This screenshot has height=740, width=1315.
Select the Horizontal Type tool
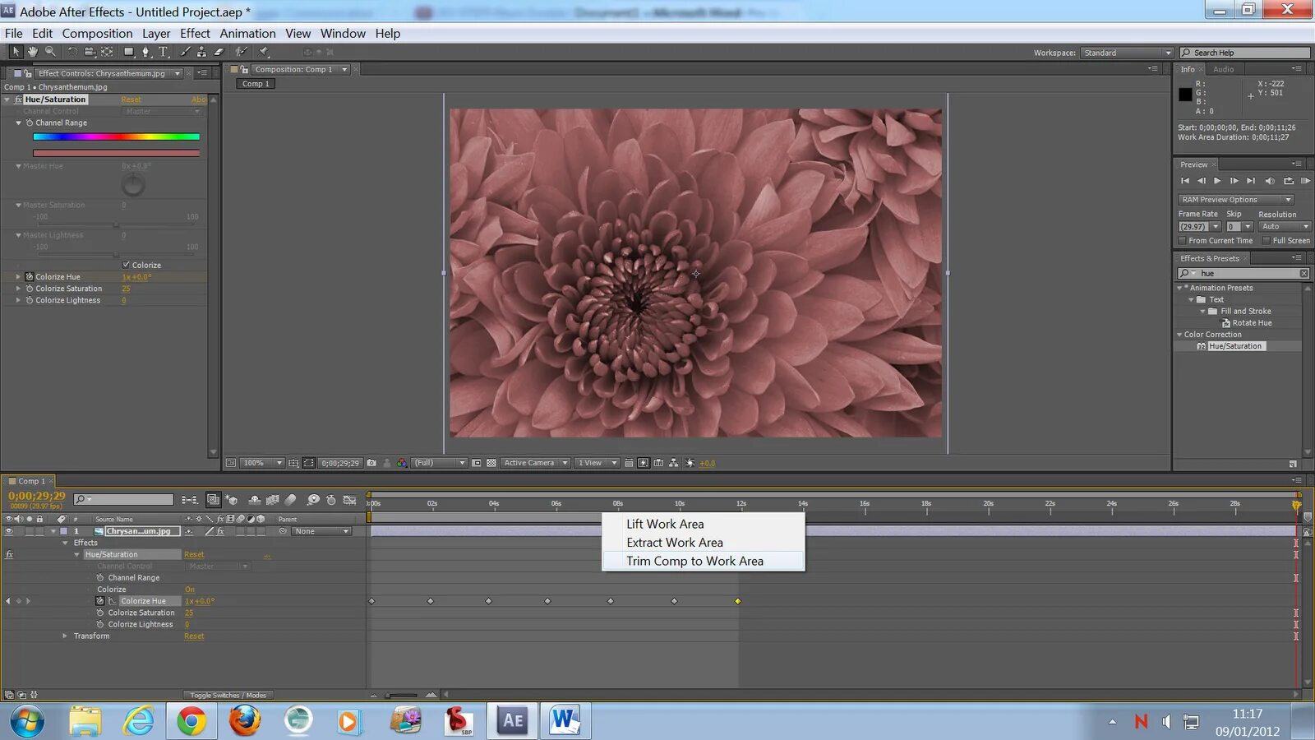[x=164, y=52]
